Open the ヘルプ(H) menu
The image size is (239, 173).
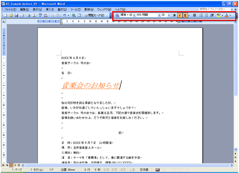click(x=120, y=10)
